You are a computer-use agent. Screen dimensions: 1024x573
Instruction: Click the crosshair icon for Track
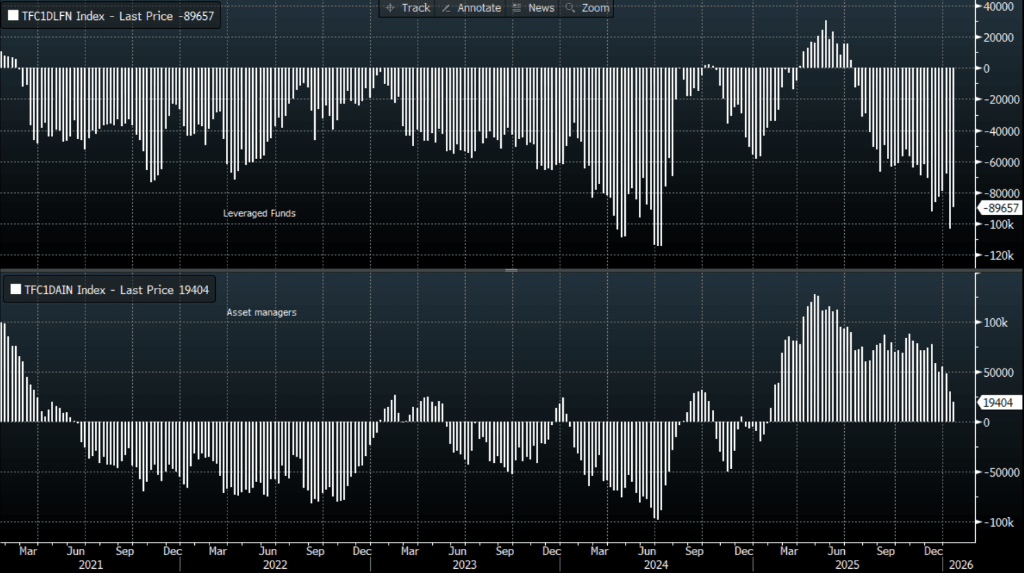point(390,8)
